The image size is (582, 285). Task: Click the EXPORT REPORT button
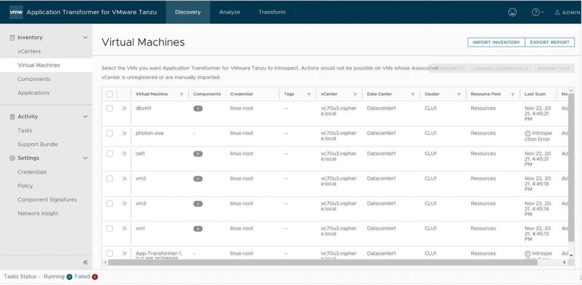550,42
